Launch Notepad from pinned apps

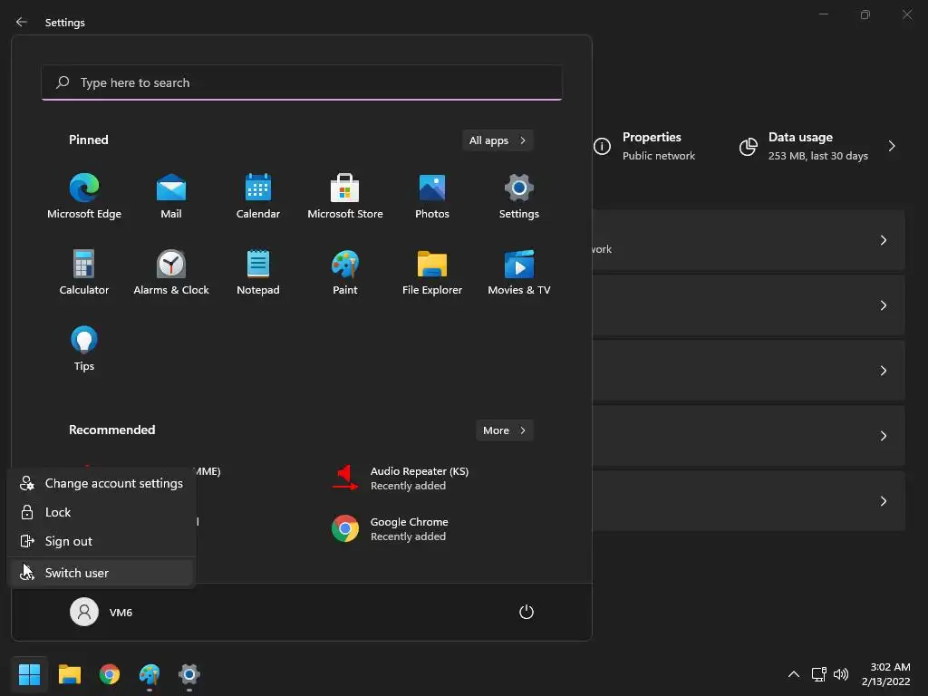258,272
